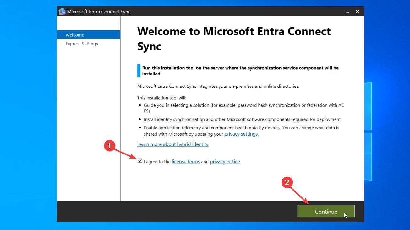Select Express Settings in the sidebar
This screenshot has height=230, width=410.
point(82,44)
